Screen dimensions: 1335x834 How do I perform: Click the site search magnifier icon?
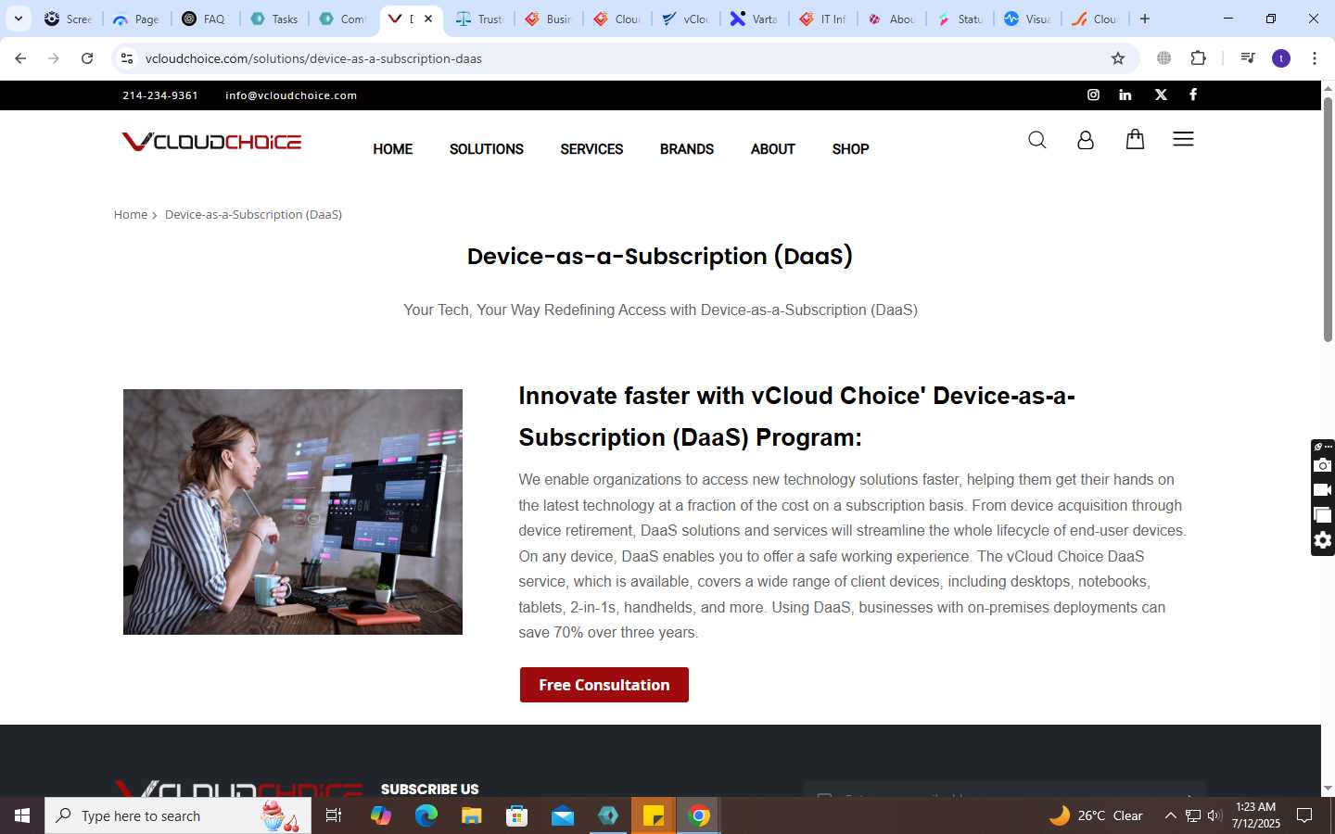[x=1037, y=140]
